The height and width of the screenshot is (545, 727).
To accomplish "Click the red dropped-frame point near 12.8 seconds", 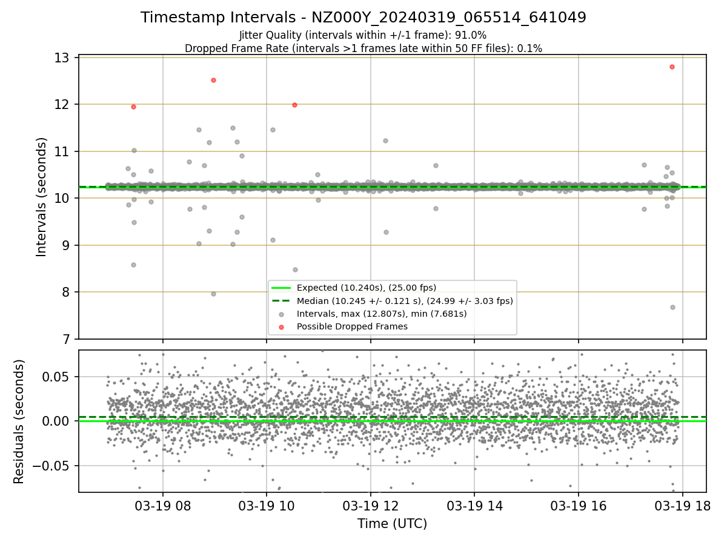I will (672, 67).
